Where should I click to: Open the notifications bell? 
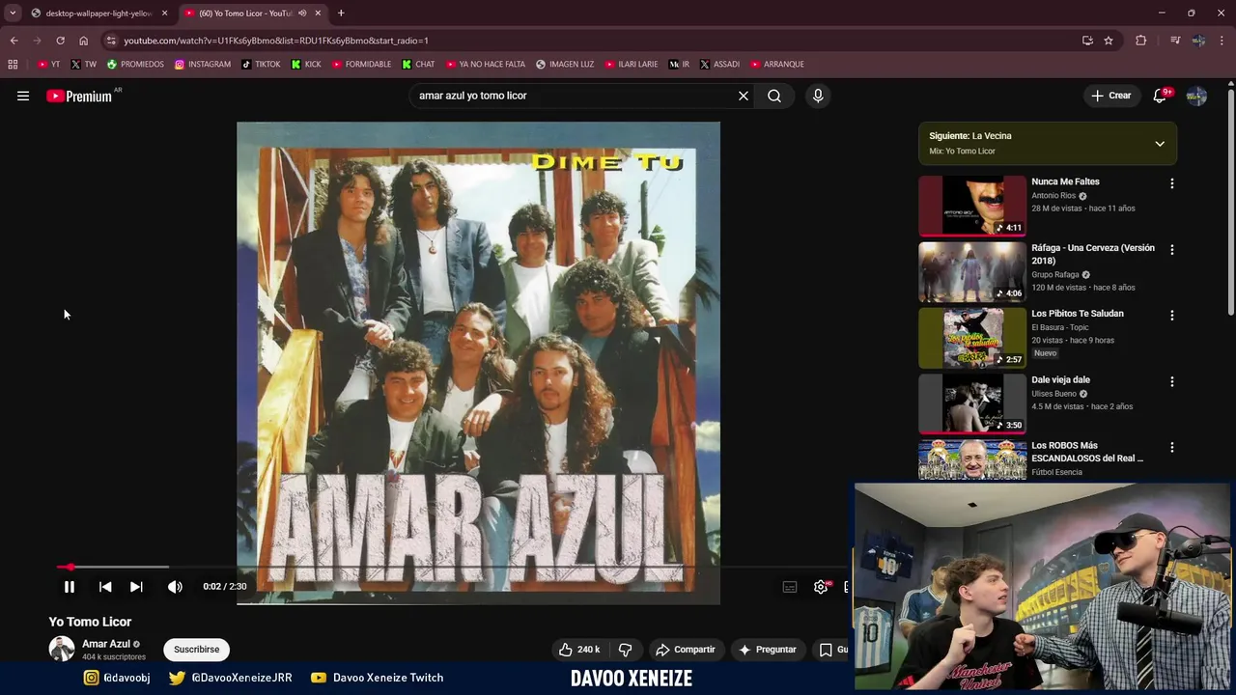(1160, 96)
